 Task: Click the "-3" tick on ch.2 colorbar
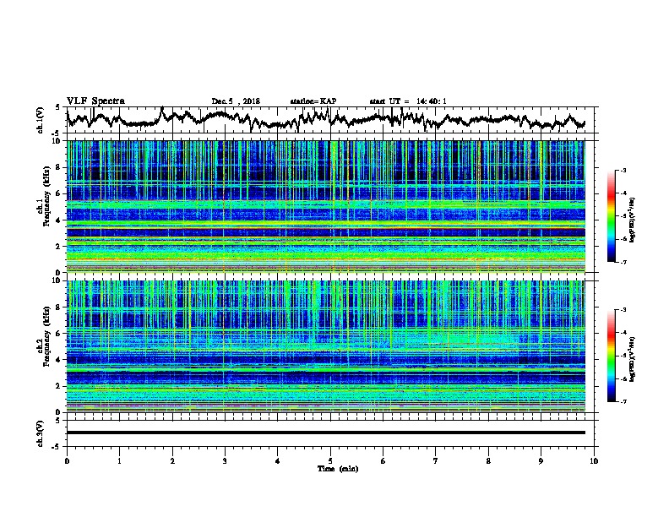[623, 310]
